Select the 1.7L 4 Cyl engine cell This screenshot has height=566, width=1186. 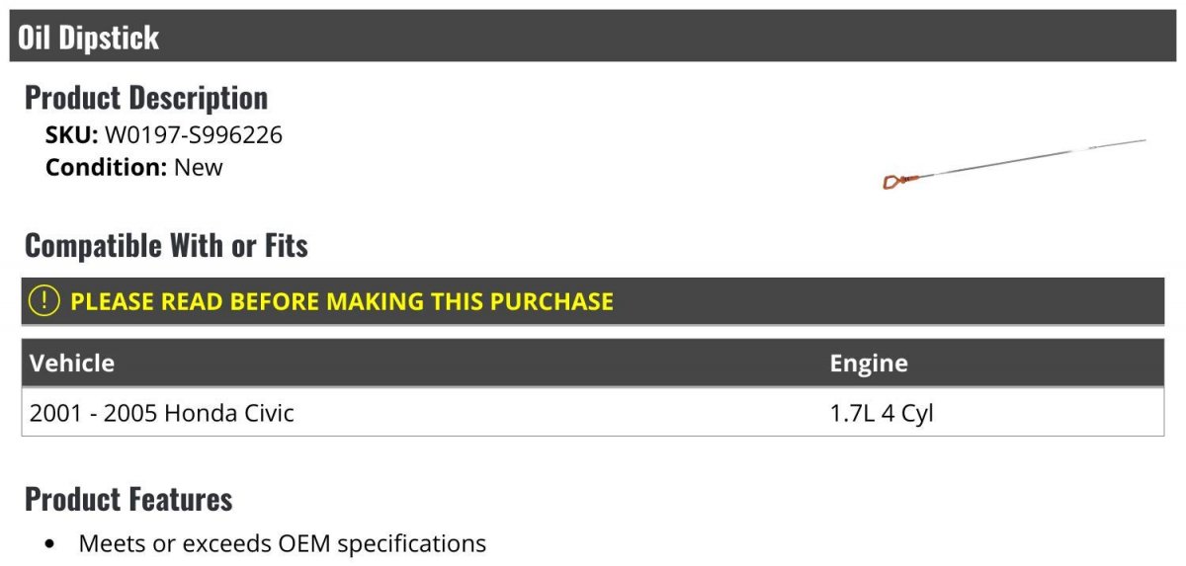[882, 412]
